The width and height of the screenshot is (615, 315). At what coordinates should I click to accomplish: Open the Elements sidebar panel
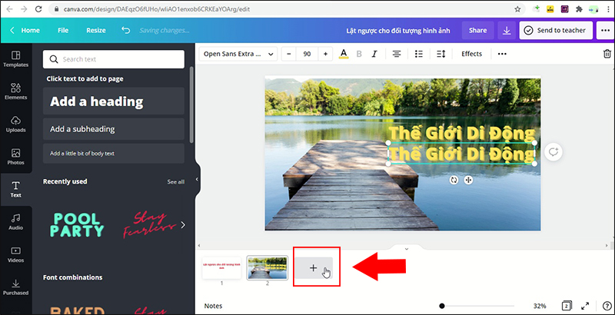[15, 91]
